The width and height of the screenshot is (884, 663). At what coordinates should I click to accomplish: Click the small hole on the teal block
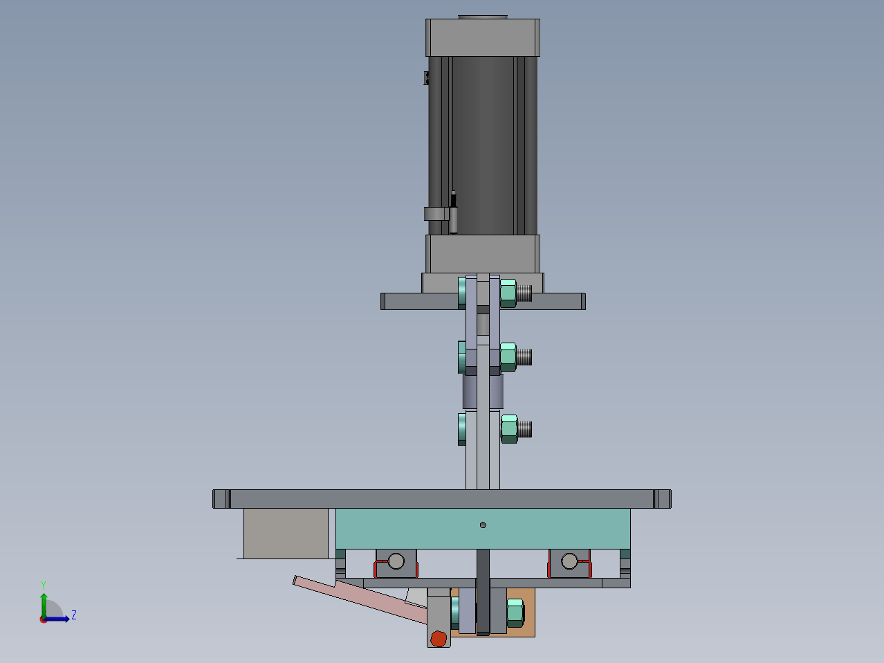[483, 525]
